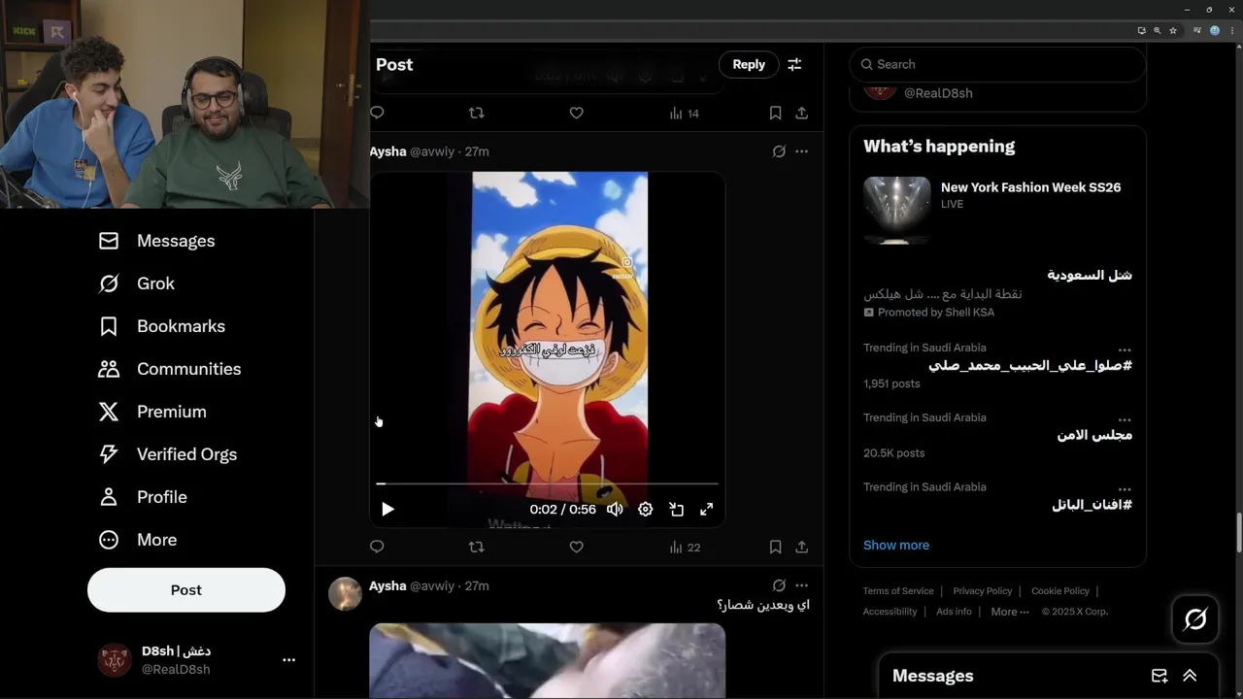The image size is (1243, 699).
Task: Open more options for the third trending topic
Action: pos(1124,489)
